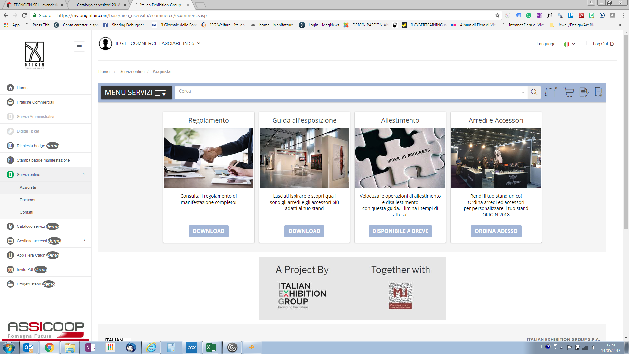Click the pinned notes icon in service bar
The height and width of the screenshot is (354, 629).
[551, 92]
